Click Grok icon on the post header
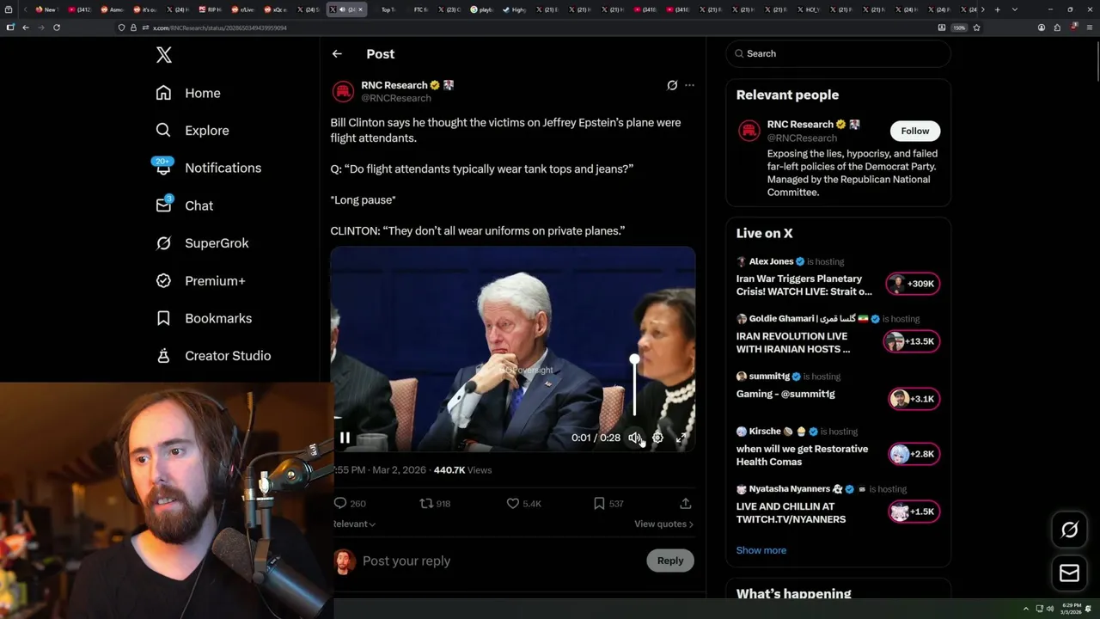This screenshot has height=619, width=1100. (672, 85)
